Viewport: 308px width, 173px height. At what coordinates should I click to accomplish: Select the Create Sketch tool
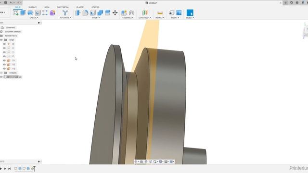click(16, 13)
